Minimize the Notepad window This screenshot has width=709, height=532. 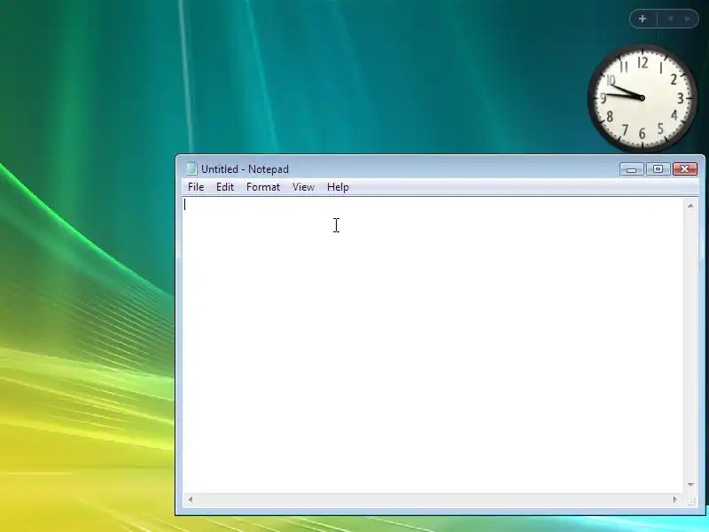[631, 169]
